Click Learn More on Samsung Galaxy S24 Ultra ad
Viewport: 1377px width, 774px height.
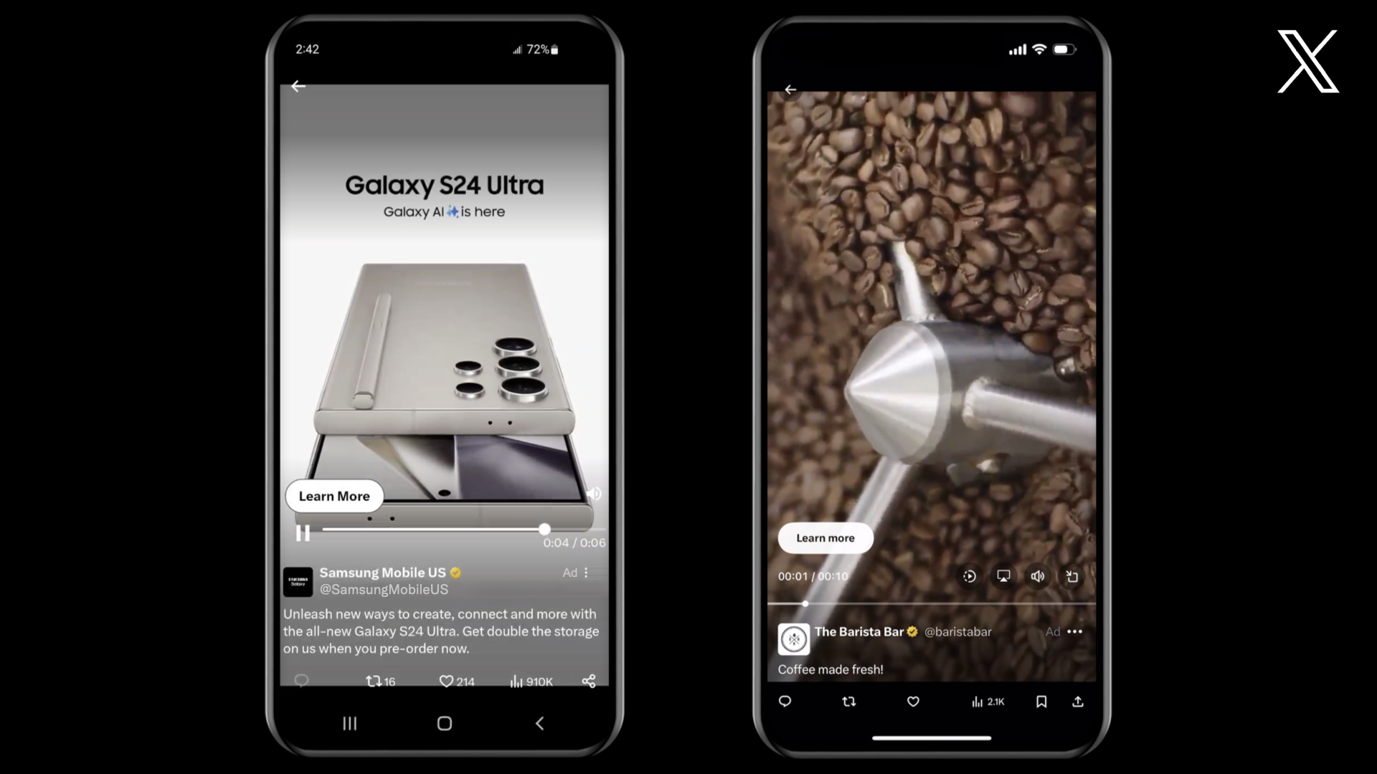pos(333,496)
